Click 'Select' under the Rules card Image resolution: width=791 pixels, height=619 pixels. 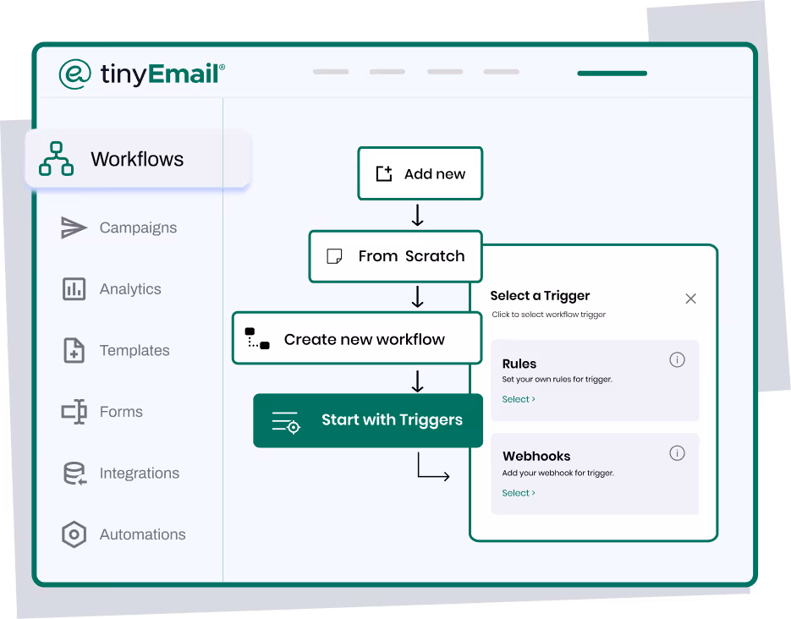click(x=518, y=398)
